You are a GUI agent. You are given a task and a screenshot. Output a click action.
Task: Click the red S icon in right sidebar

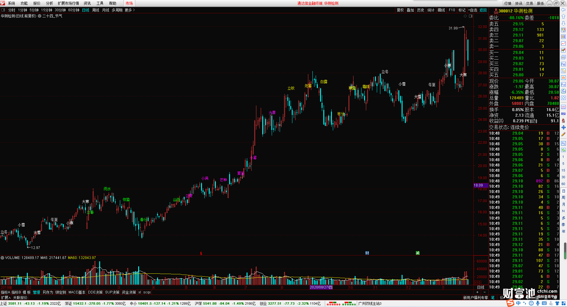pyautogui.click(x=563, y=121)
